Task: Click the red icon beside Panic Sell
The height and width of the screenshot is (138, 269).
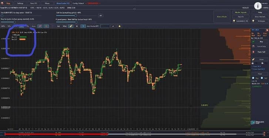Action: pos(253,52)
